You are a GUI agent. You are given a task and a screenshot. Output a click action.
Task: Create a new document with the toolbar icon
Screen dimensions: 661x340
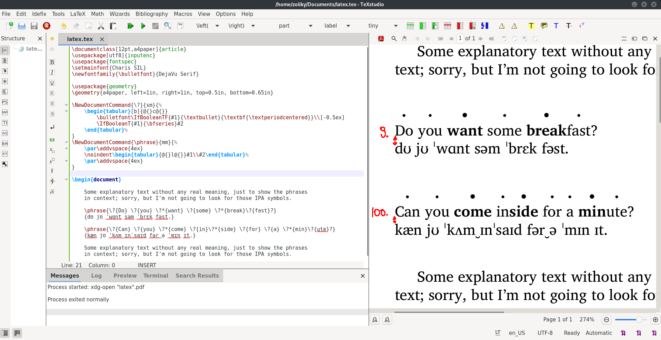click(x=10, y=26)
